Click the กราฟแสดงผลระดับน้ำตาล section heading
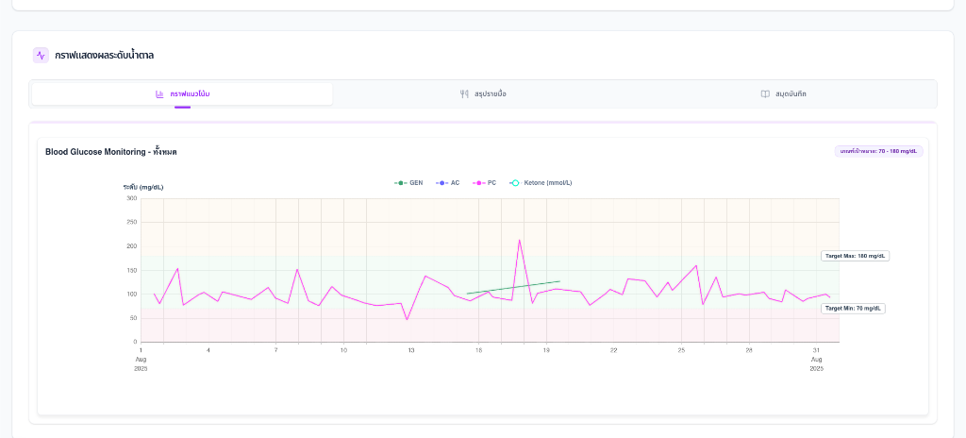Image resolution: width=966 pixels, height=438 pixels. [104, 55]
